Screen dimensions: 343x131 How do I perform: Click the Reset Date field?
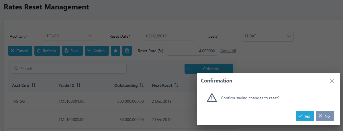(x=169, y=36)
